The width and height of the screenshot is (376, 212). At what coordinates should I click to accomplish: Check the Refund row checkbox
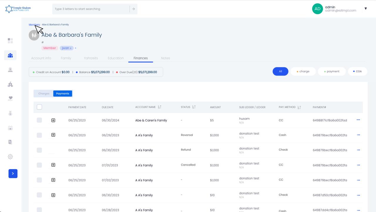pyautogui.click(x=39, y=150)
